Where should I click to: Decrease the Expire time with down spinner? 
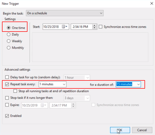(x=73, y=106)
